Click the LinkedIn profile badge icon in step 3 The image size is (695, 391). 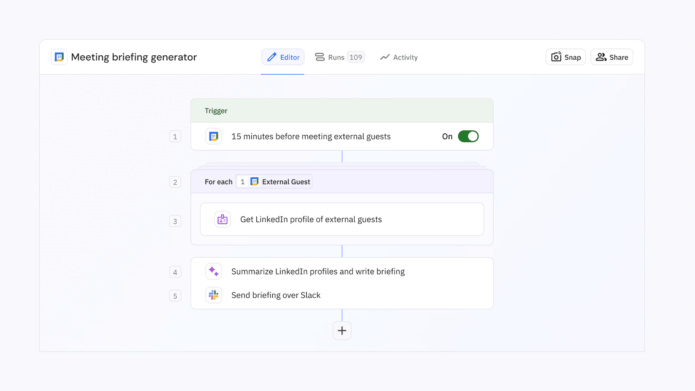click(222, 219)
